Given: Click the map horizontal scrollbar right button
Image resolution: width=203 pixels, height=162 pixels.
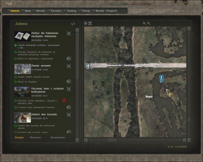Looking at the screenshot, I should click(184, 140).
